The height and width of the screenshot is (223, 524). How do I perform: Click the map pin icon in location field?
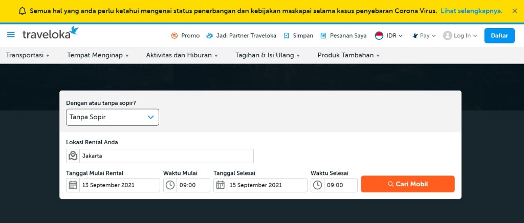tap(73, 156)
